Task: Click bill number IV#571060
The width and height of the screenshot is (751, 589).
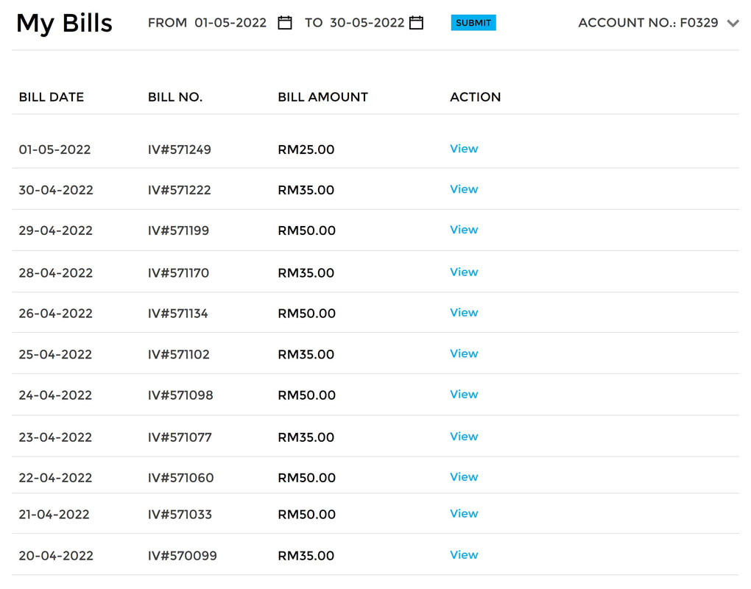Action: click(180, 478)
